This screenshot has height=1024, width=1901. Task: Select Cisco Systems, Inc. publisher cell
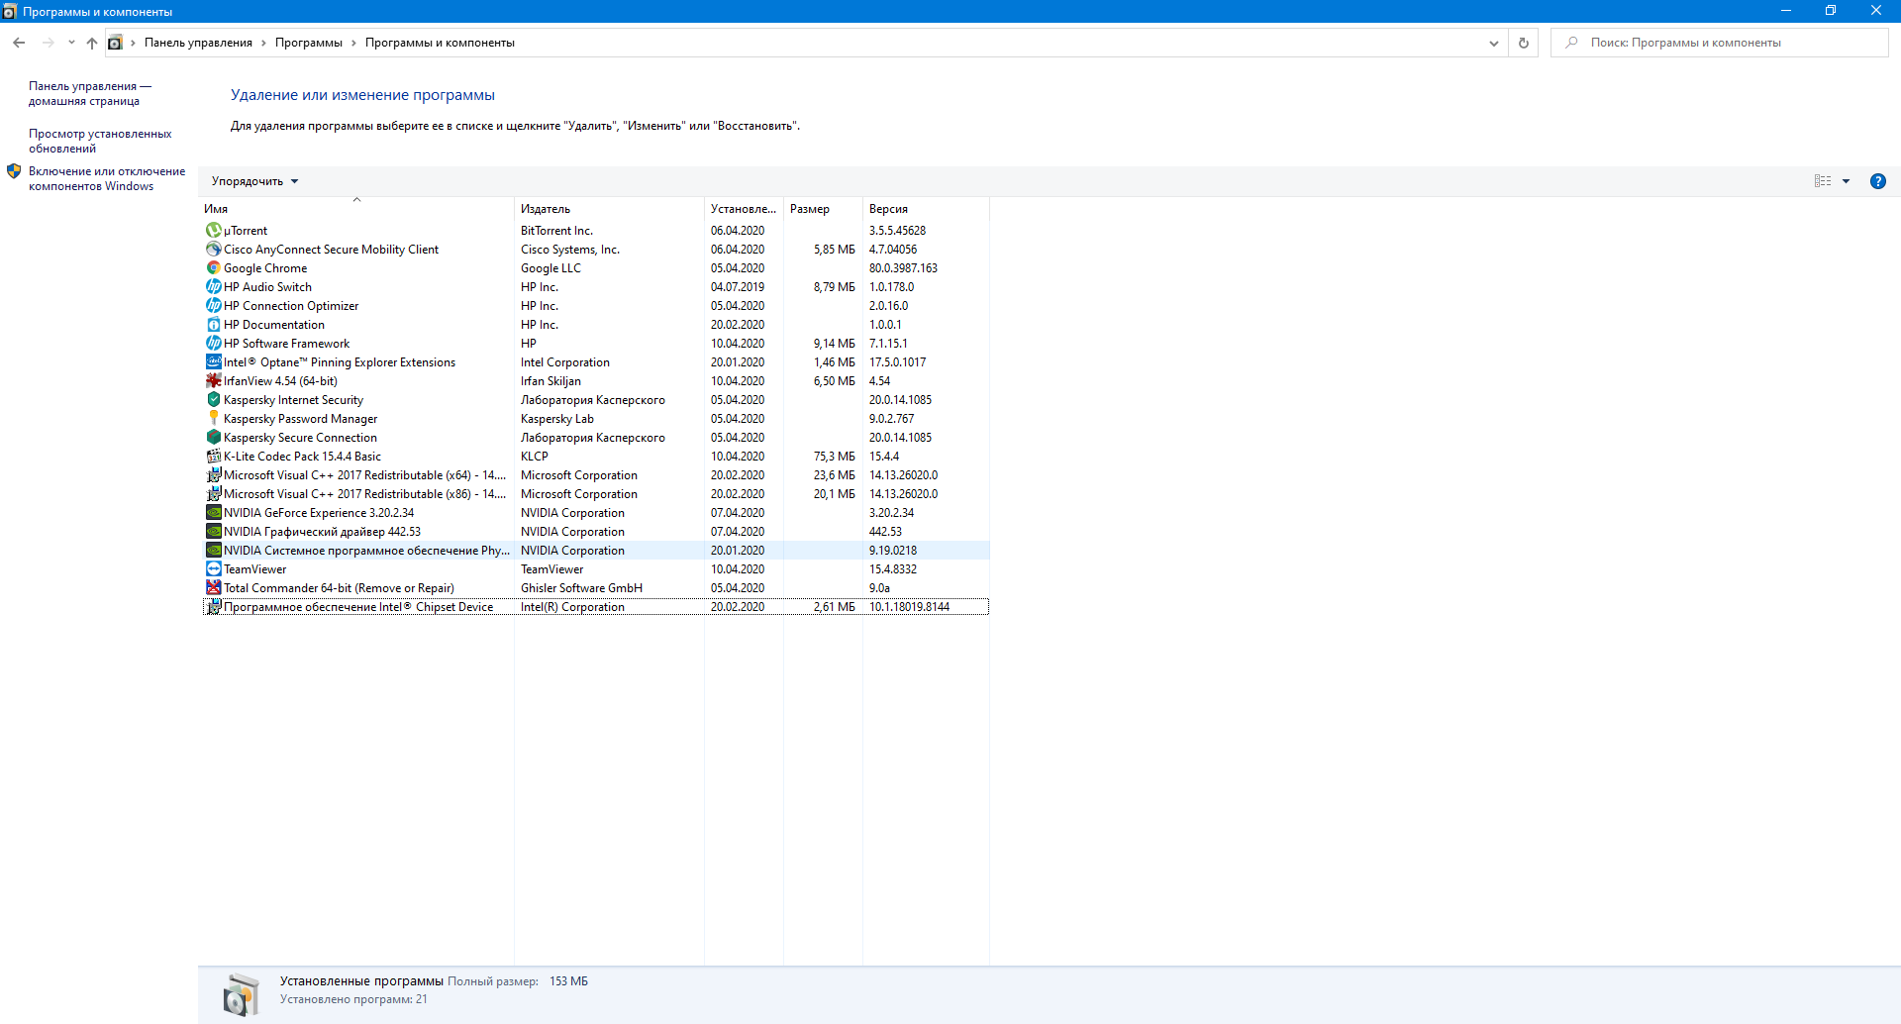click(570, 250)
